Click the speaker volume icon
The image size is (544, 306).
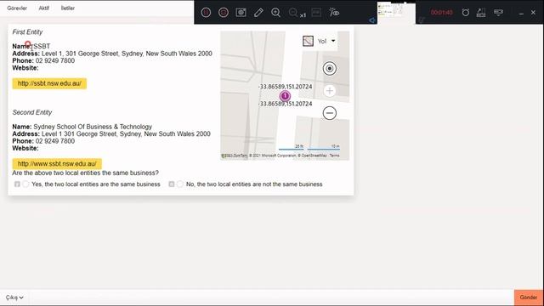[372, 20]
